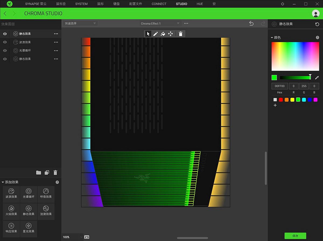Open the Chroma Effect 1 dropdown

pyautogui.click(x=160, y=23)
